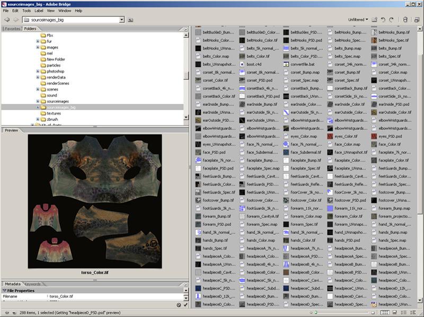Go back with the left arrow button

[7, 20]
